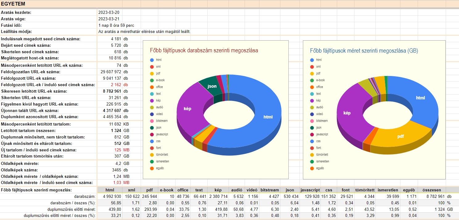Click the chart title 'Főbb fájltípusok darabszám szerinti megoszlása'
Screen dimensions: 459x220
tap(204, 50)
